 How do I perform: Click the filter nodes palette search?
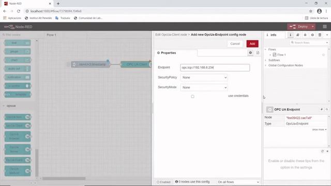pos(21,35)
